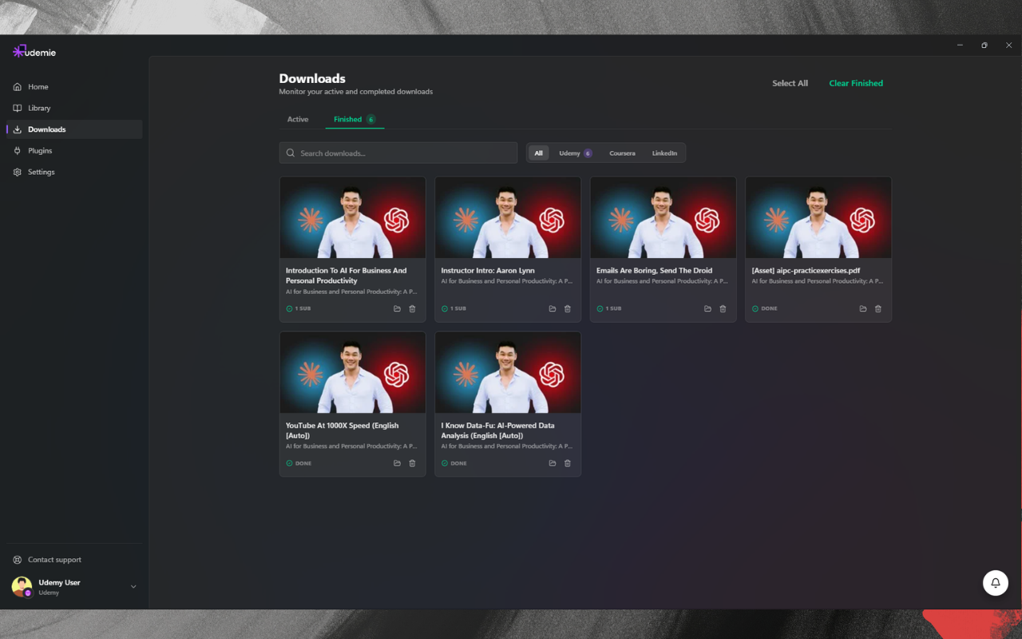Viewport: 1022px width, 639px height.
Task: Open the Library section
Action: click(x=74, y=108)
